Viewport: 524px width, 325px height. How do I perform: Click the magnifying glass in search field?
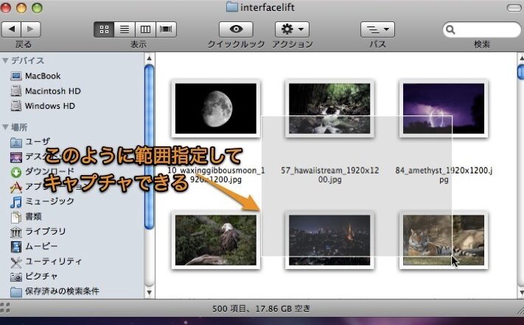pos(450,29)
